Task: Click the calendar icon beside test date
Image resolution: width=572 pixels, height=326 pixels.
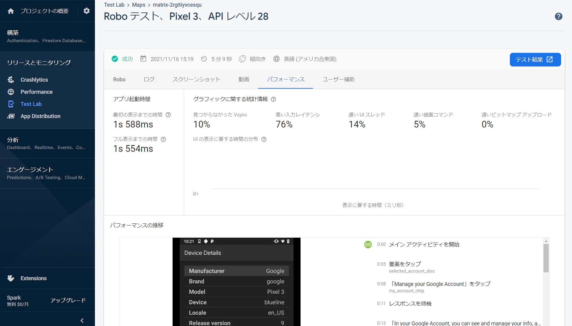Action: [x=143, y=59]
